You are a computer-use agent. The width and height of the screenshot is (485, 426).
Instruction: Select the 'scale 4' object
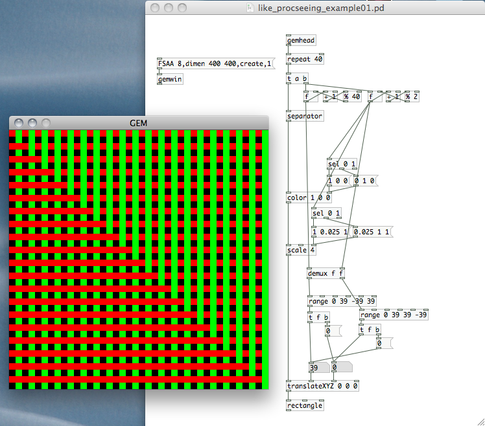coord(301,250)
